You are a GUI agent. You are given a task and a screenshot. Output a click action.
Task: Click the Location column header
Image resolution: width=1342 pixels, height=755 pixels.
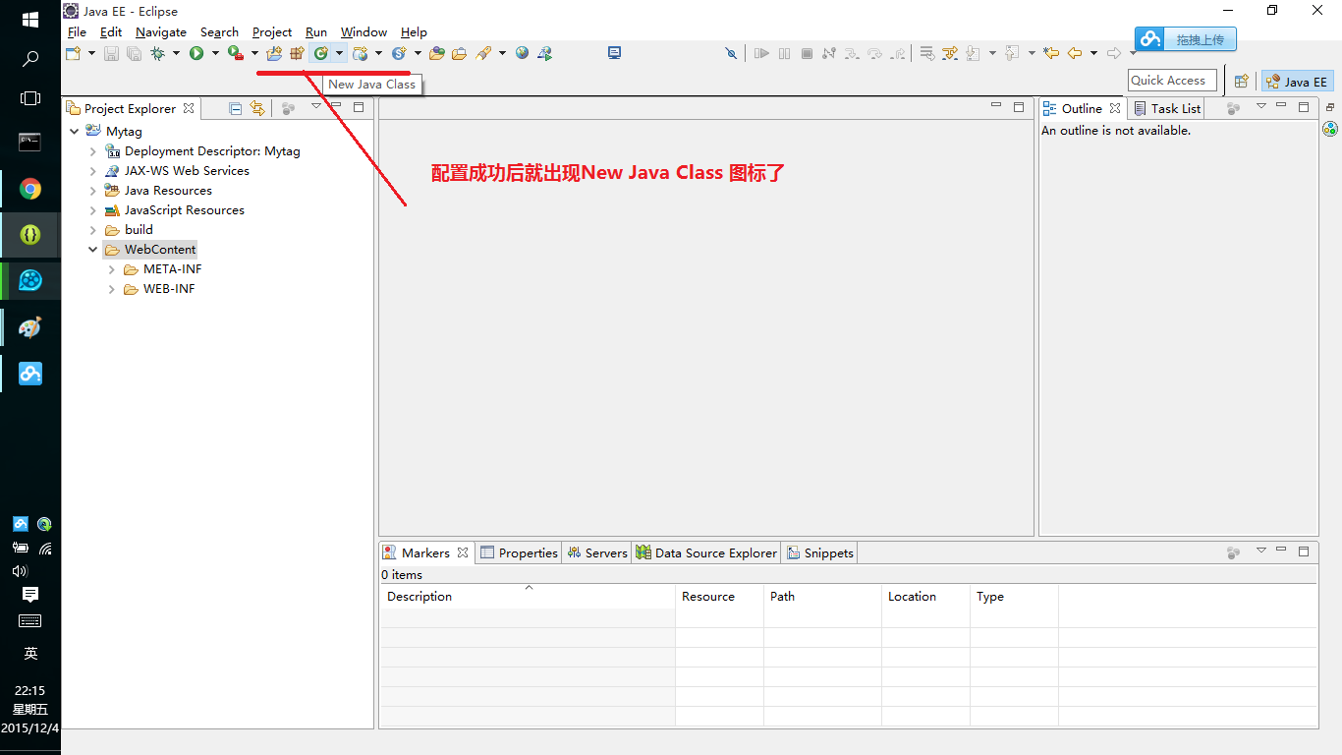[x=925, y=597]
